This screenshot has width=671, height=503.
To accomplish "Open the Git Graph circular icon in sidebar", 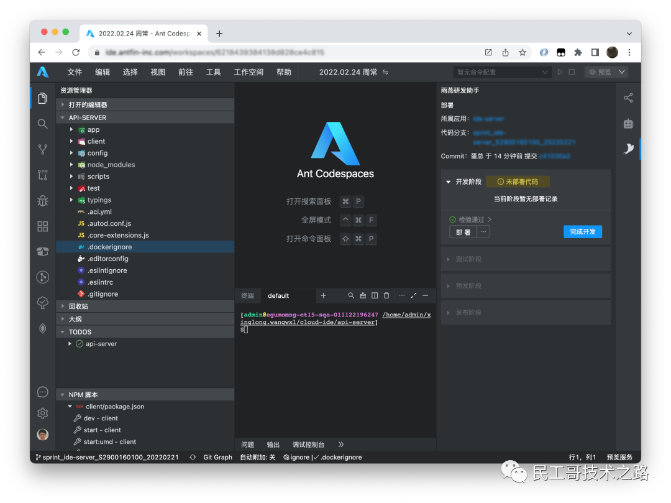I will [42, 277].
